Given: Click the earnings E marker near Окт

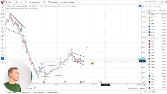Looking at the screenshot, I should click(44, 82).
